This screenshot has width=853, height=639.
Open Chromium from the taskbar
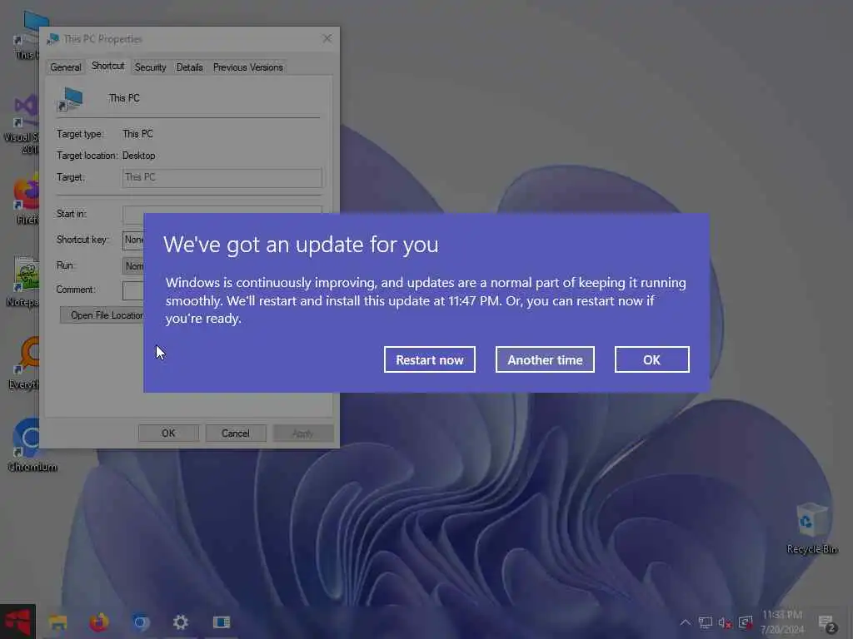point(140,622)
